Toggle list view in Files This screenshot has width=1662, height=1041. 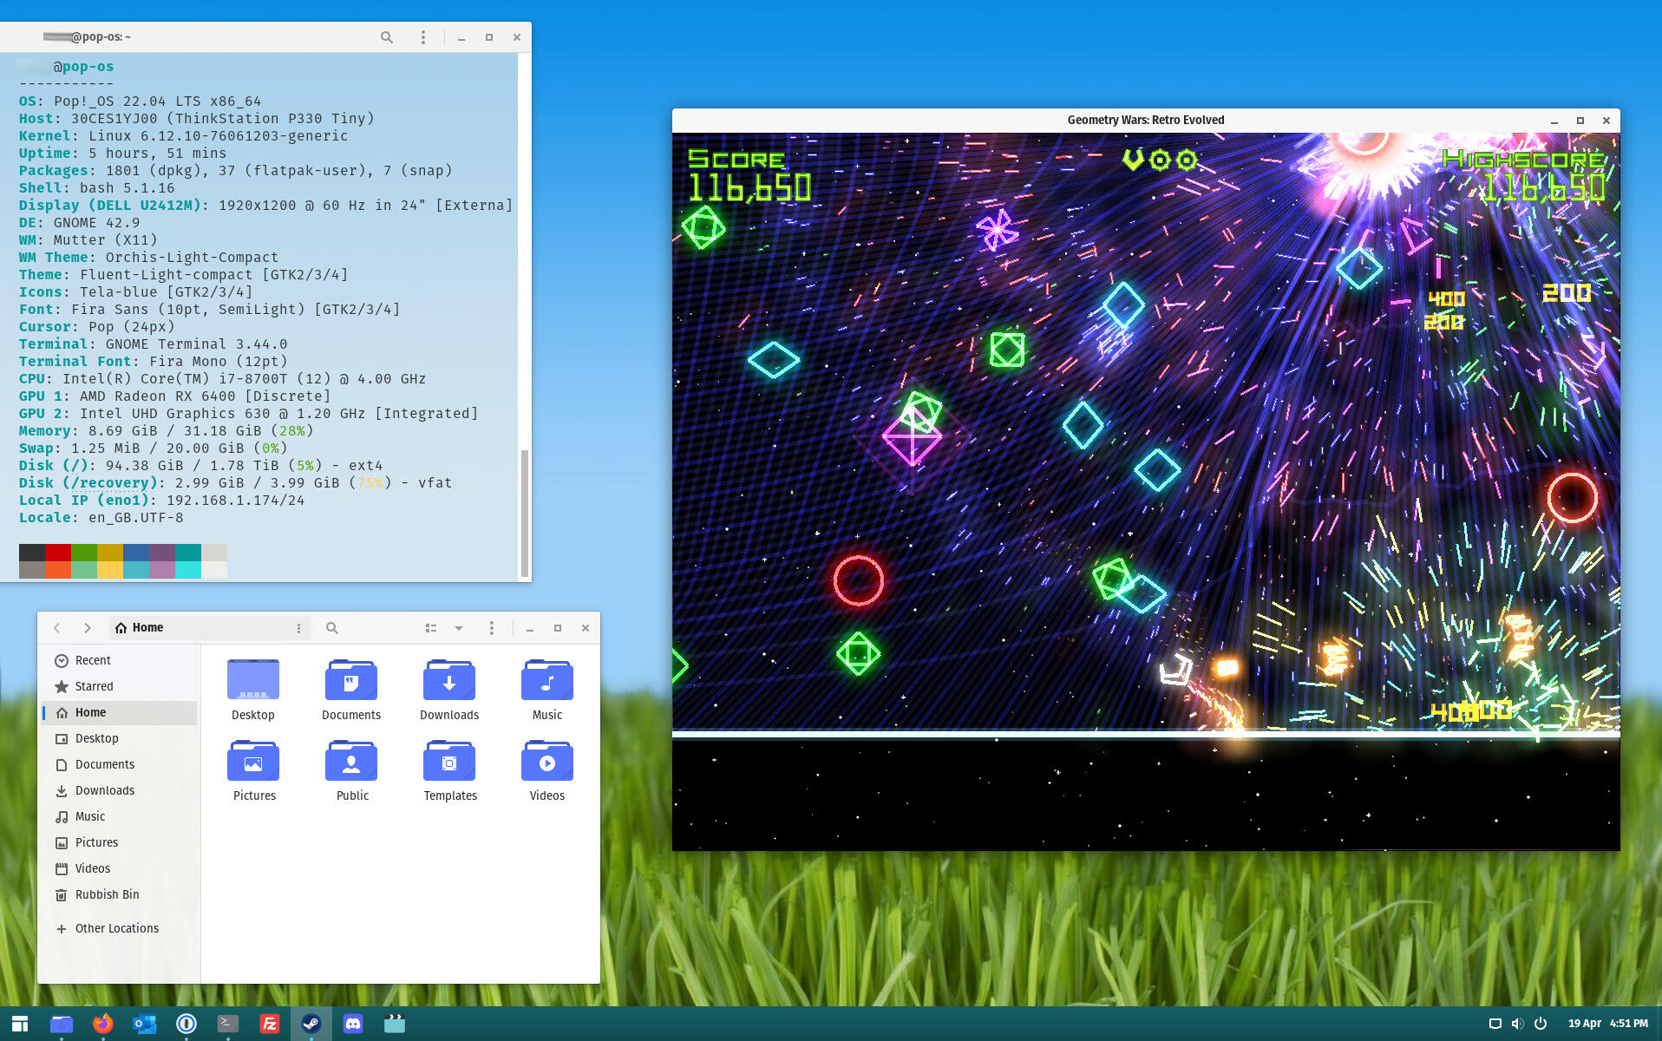[x=431, y=628]
